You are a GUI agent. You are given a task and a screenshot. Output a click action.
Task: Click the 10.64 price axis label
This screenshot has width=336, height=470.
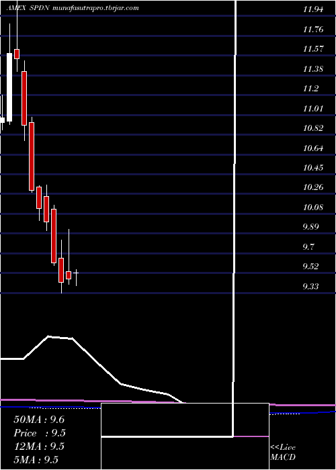point(313,148)
